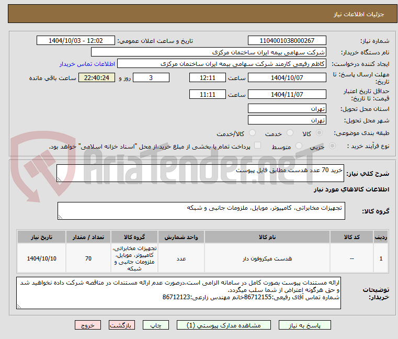The height and width of the screenshot is (339, 398).
Task: Click request creator field کاظم رفیعی
Action: [x=222, y=64]
